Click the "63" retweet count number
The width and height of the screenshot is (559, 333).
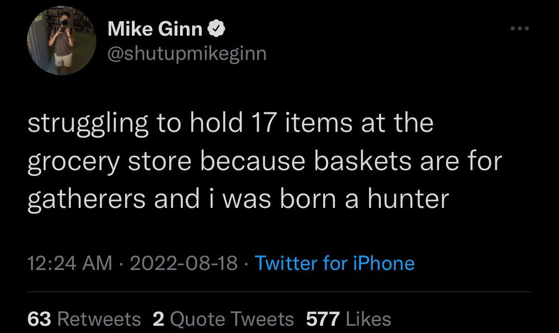[39, 319]
